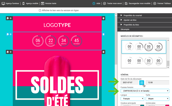Viewport: 172px width, 106px height.
Task: Open the calendar date picker icon
Action: tap(142, 83)
